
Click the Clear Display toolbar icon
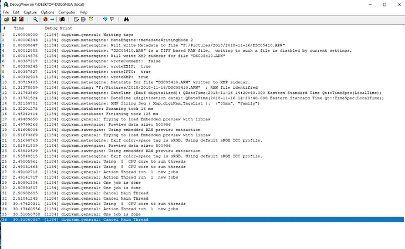(62, 19)
